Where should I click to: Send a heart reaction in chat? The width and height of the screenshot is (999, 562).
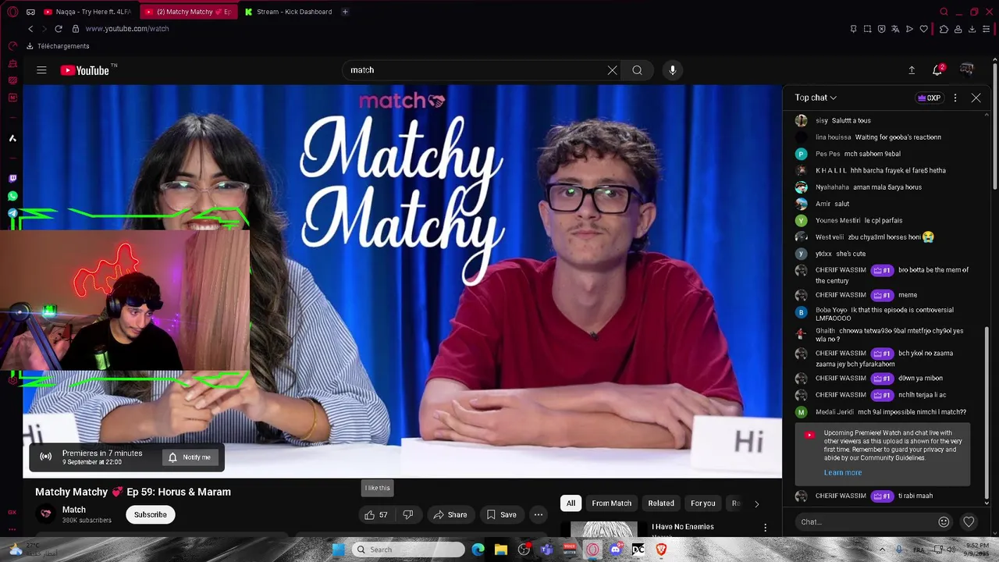pyautogui.click(x=969, y=521)
